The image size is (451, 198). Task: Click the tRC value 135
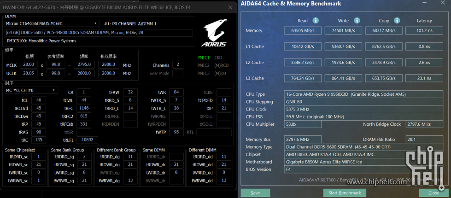click(x=39, y=140)
